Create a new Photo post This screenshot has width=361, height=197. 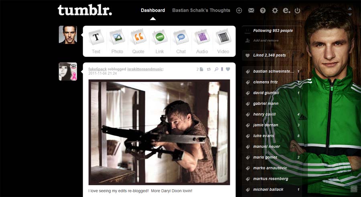pyautogui.click(x=117, y=41)
